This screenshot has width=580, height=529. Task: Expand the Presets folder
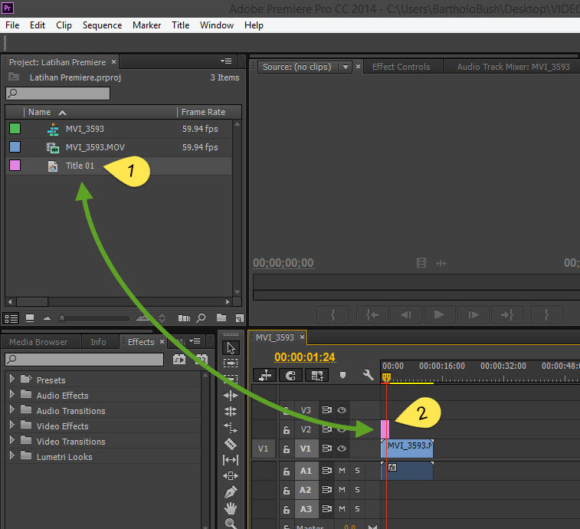pos(11,378)
